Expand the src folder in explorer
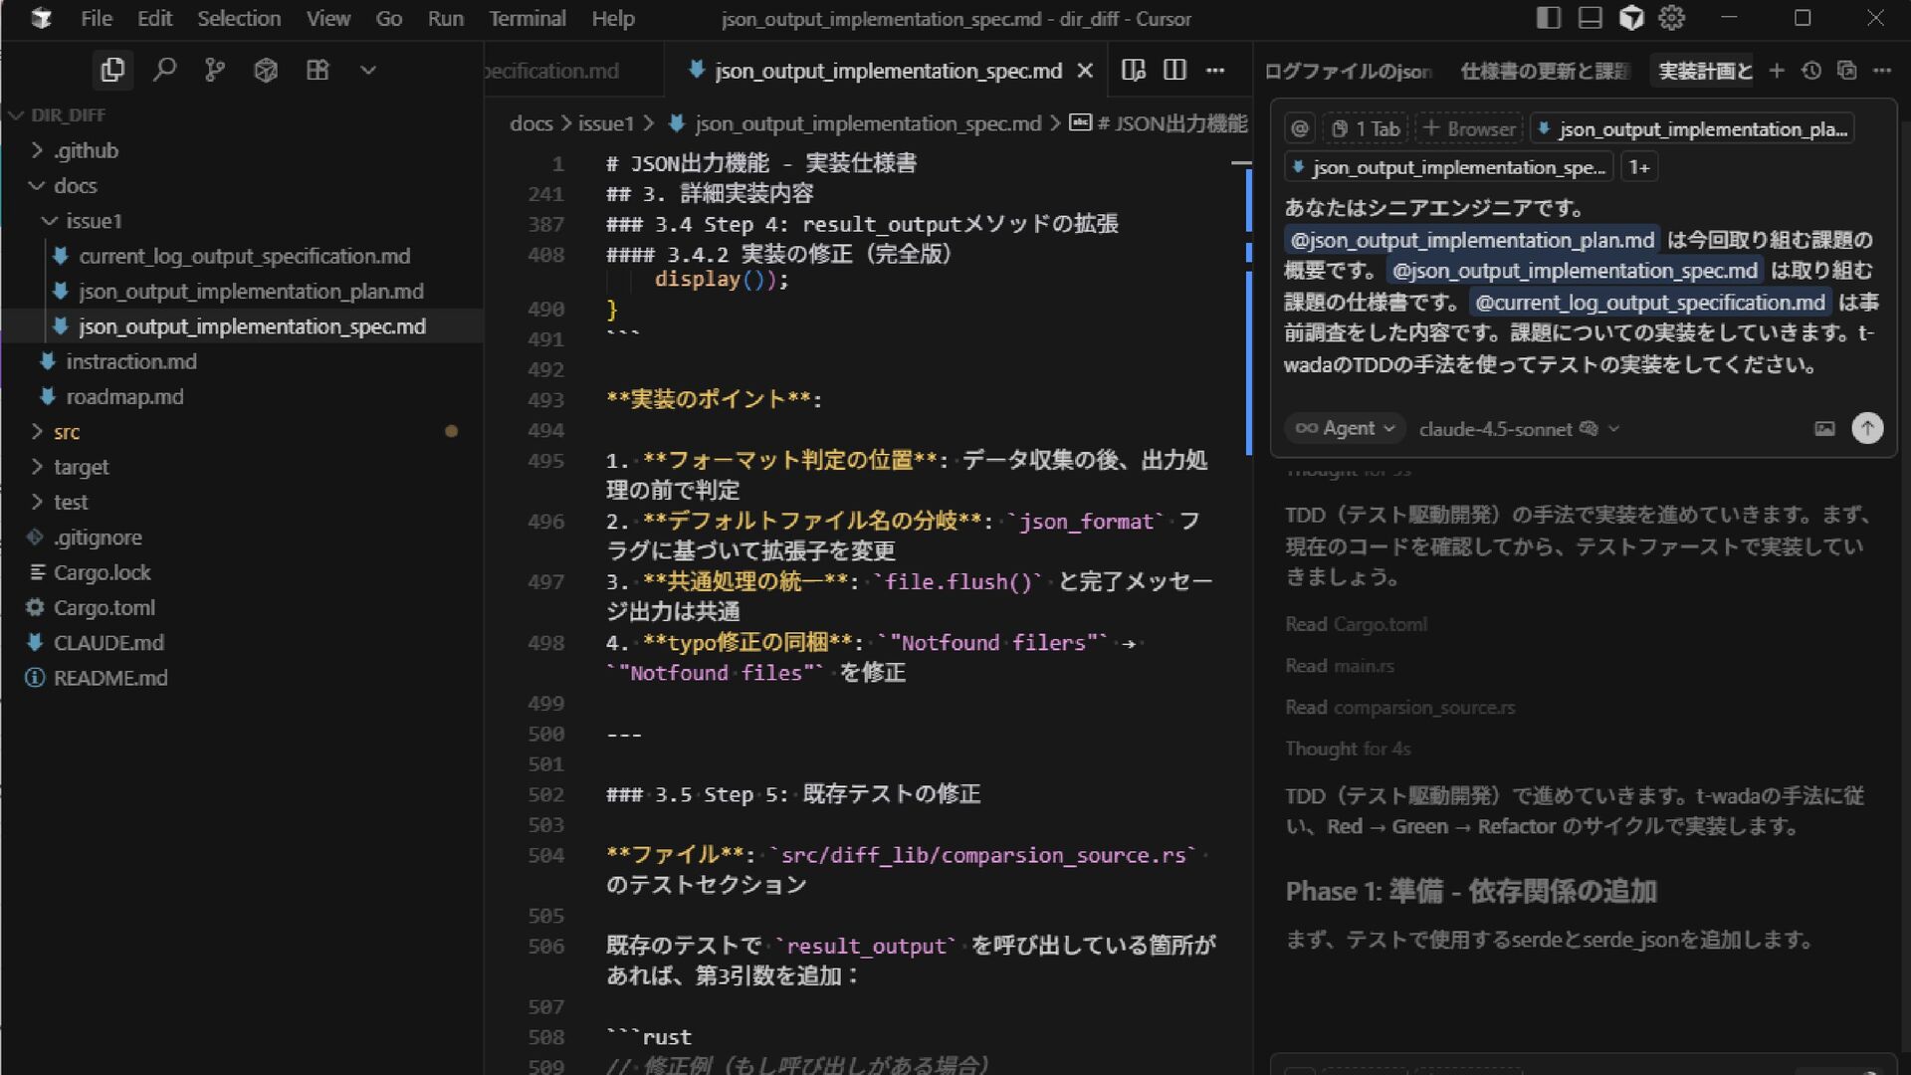Viewport: 1911px width, 1075px height. coord(67,432)
